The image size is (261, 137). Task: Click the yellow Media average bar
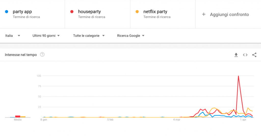pos(23,117)
